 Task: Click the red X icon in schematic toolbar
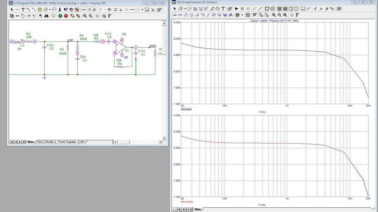click(66, 16)
